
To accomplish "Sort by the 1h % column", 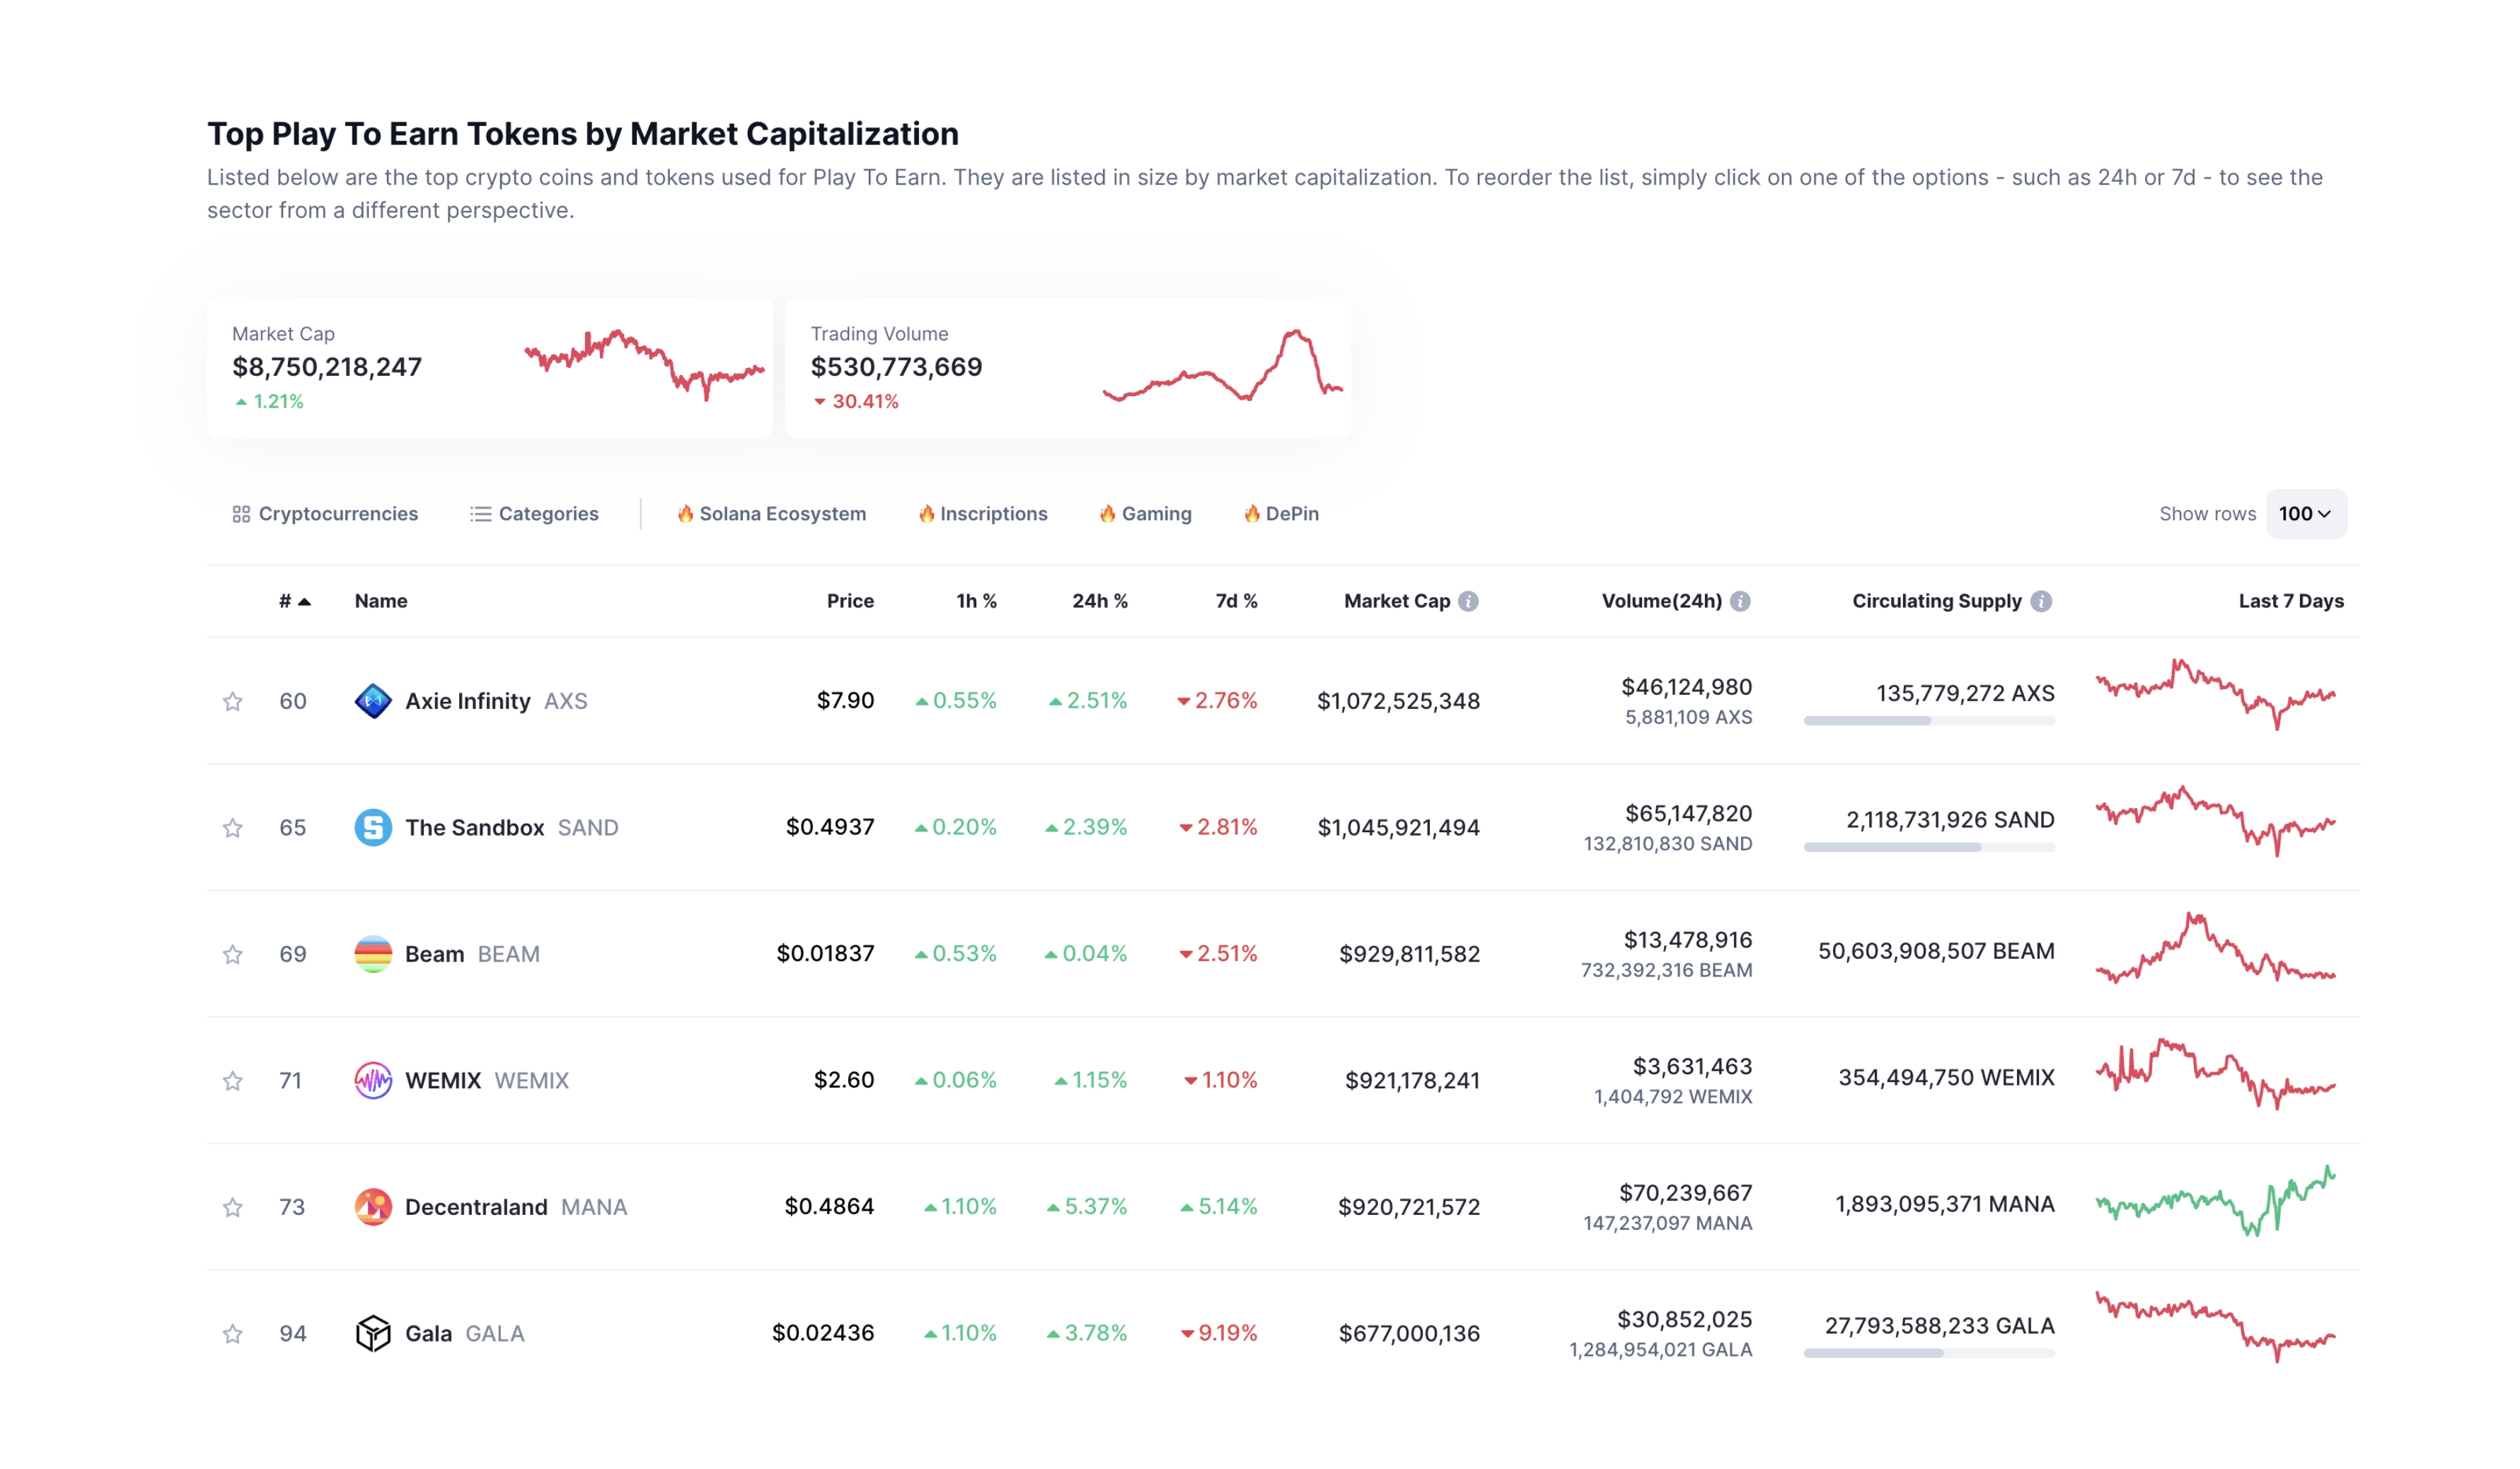I will [976, 601].
